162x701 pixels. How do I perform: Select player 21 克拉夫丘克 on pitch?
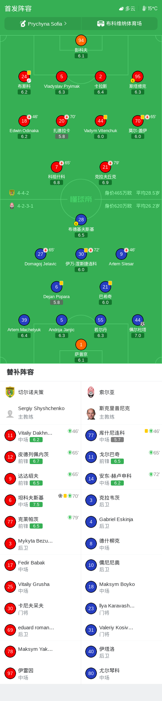click(x=105, y=167)
